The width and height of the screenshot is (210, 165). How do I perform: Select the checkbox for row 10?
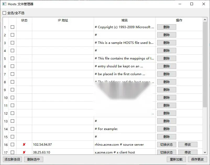tap(13, 98)
